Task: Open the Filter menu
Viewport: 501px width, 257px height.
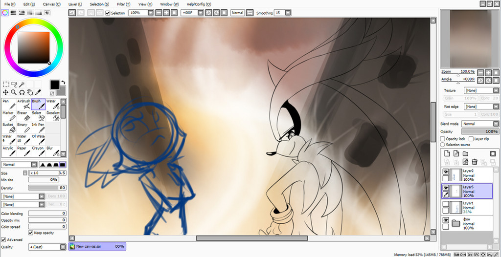Action: [123, 4]
